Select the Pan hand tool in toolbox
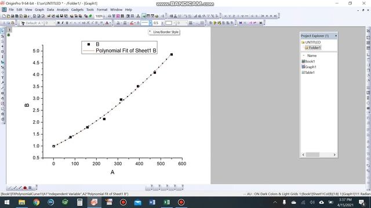The height and width of the screenshot is (208, 371). pos(2,98)
